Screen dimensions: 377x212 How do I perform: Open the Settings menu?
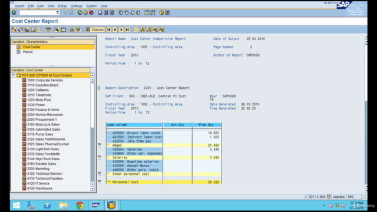76,6
